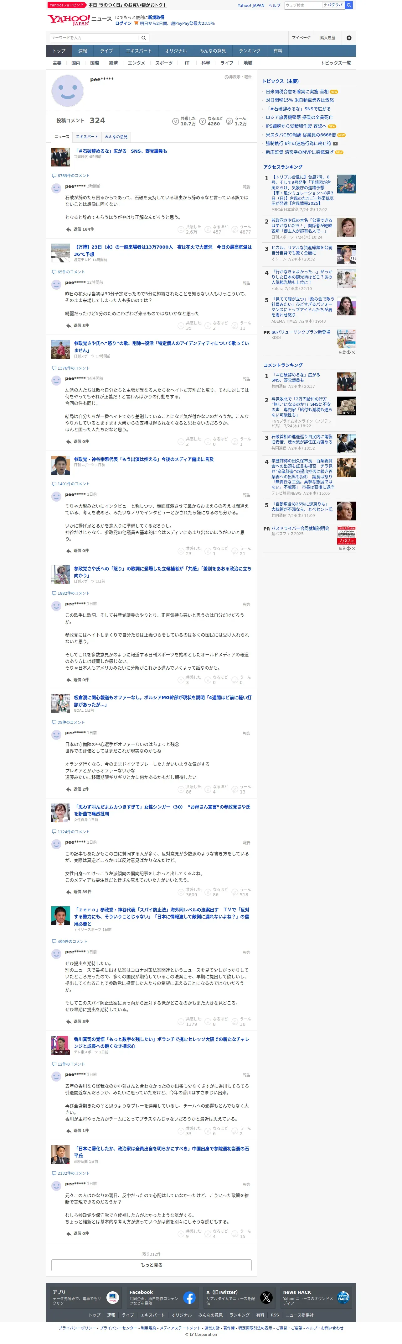Screen dimensions: 402x1344
Task: Click thumbnail for access ranking item 1
Action: tap(346, 184)
